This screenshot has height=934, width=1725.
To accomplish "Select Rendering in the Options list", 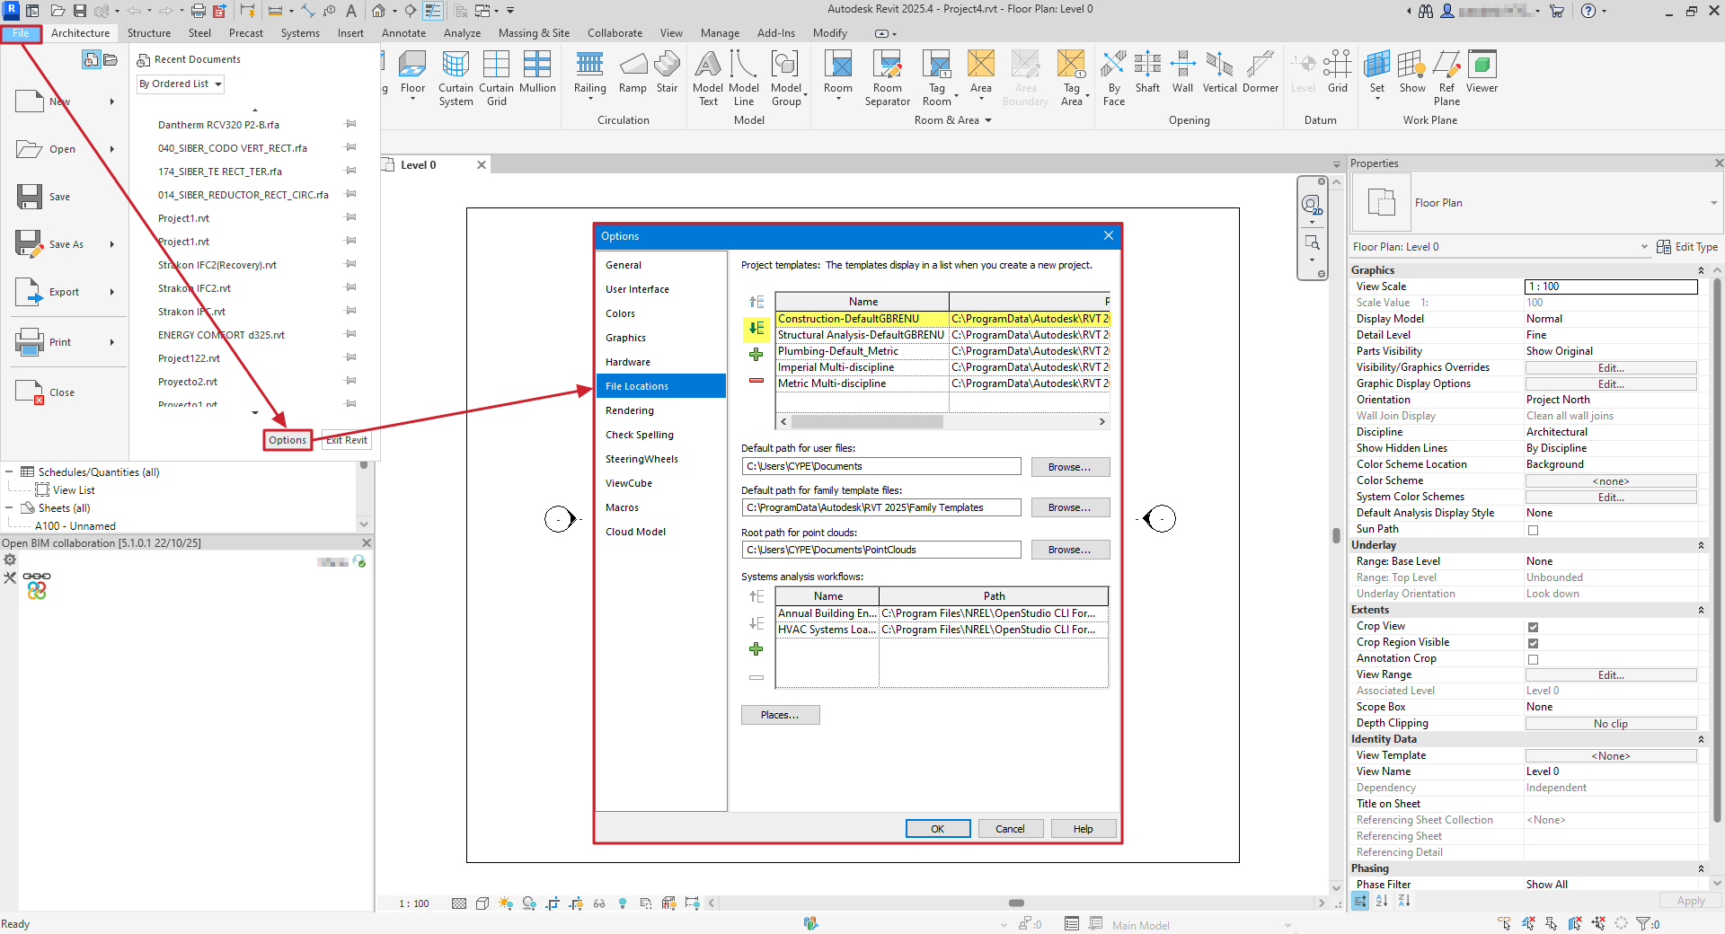I will click(x=629, y=410).
